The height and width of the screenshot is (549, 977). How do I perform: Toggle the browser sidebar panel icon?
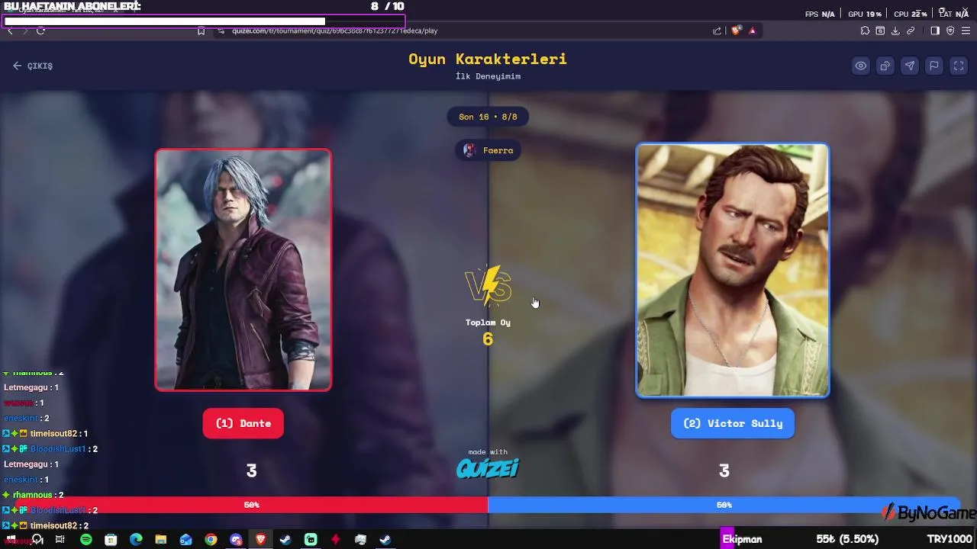[935, 30]
